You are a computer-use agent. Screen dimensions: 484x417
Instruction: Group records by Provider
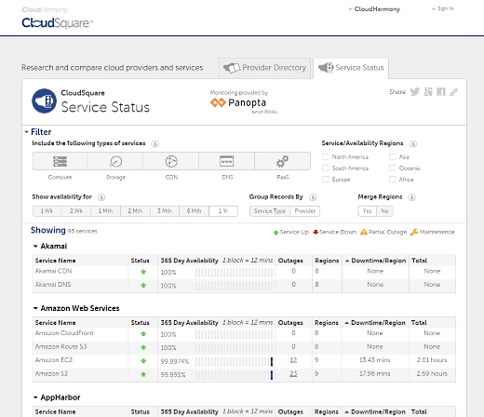tap(305, 211)
